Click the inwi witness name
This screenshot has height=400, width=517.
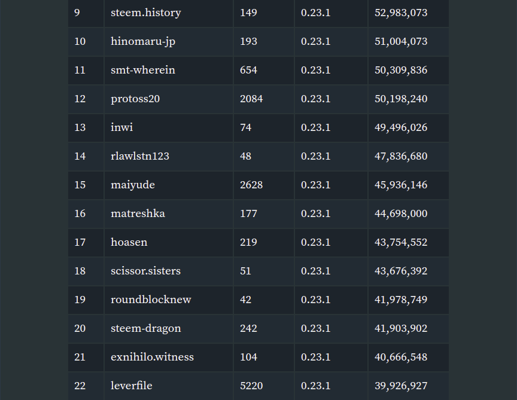click(x=121, y=127)
